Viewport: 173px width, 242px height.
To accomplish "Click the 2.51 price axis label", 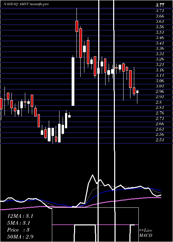I will point(160,140).
